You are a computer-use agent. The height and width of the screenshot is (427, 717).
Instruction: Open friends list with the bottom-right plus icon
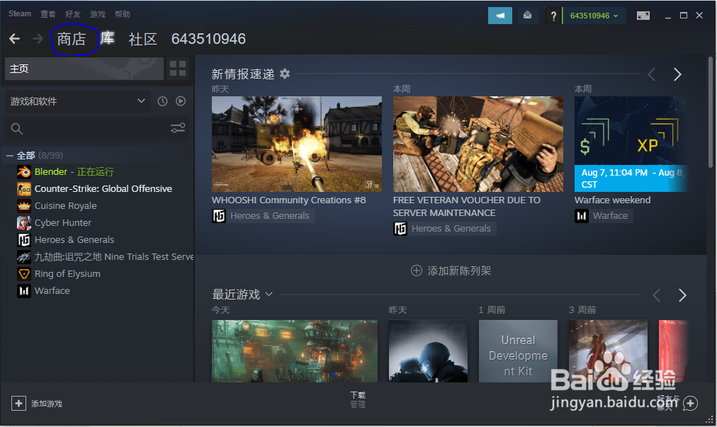click(x=691, y=403)
